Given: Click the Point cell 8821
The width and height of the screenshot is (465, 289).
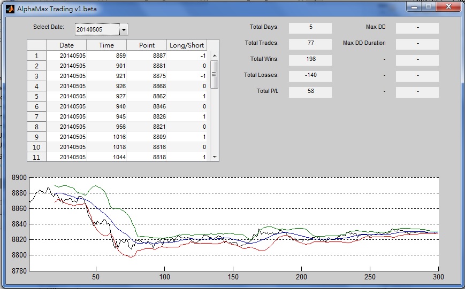Looking at the screenshot, I should tap(147, 127).
